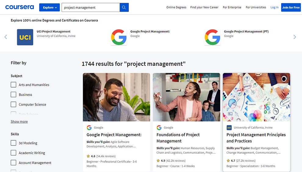Click Beginner · Course · 1-4 Weeks text

click(175, 166)
